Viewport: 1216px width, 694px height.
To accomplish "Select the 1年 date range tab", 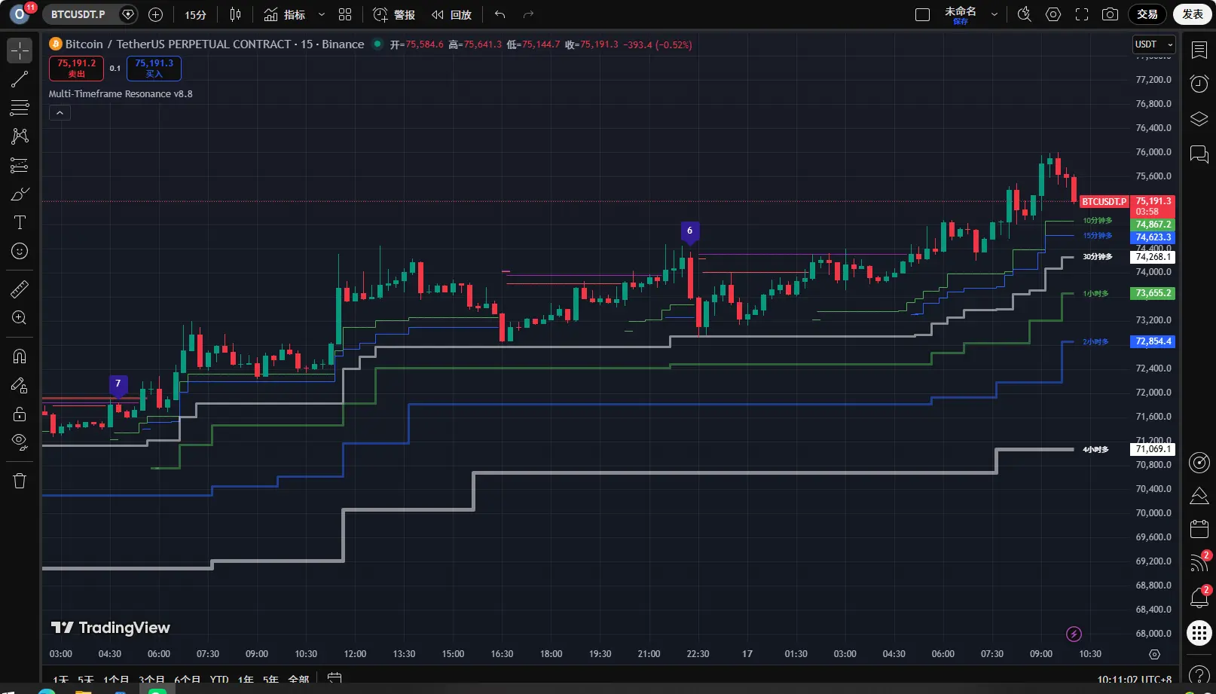I will [x=246, y=680].
